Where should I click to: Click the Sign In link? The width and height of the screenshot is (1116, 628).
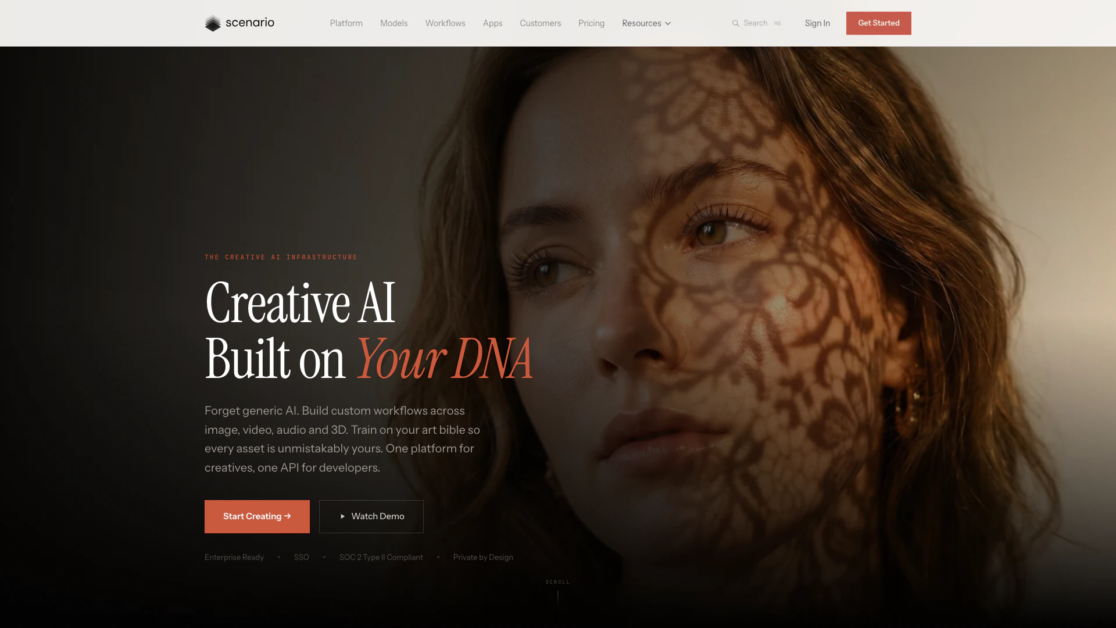tap(817, 23)
